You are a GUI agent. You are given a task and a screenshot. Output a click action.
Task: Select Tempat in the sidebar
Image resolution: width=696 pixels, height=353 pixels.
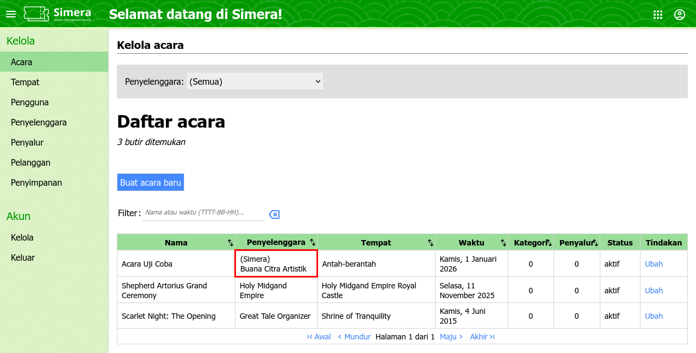[25, 82]
